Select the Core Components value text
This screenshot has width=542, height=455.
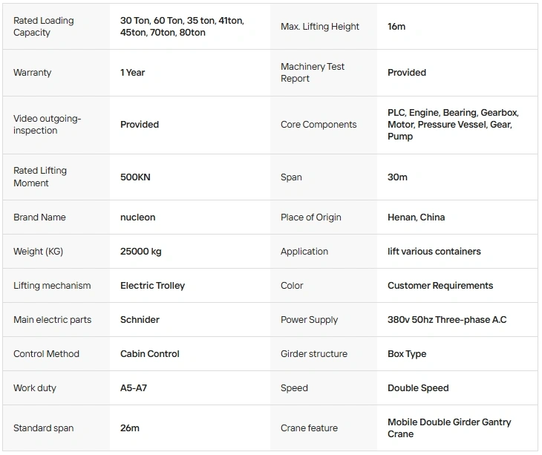coord(453,125)
